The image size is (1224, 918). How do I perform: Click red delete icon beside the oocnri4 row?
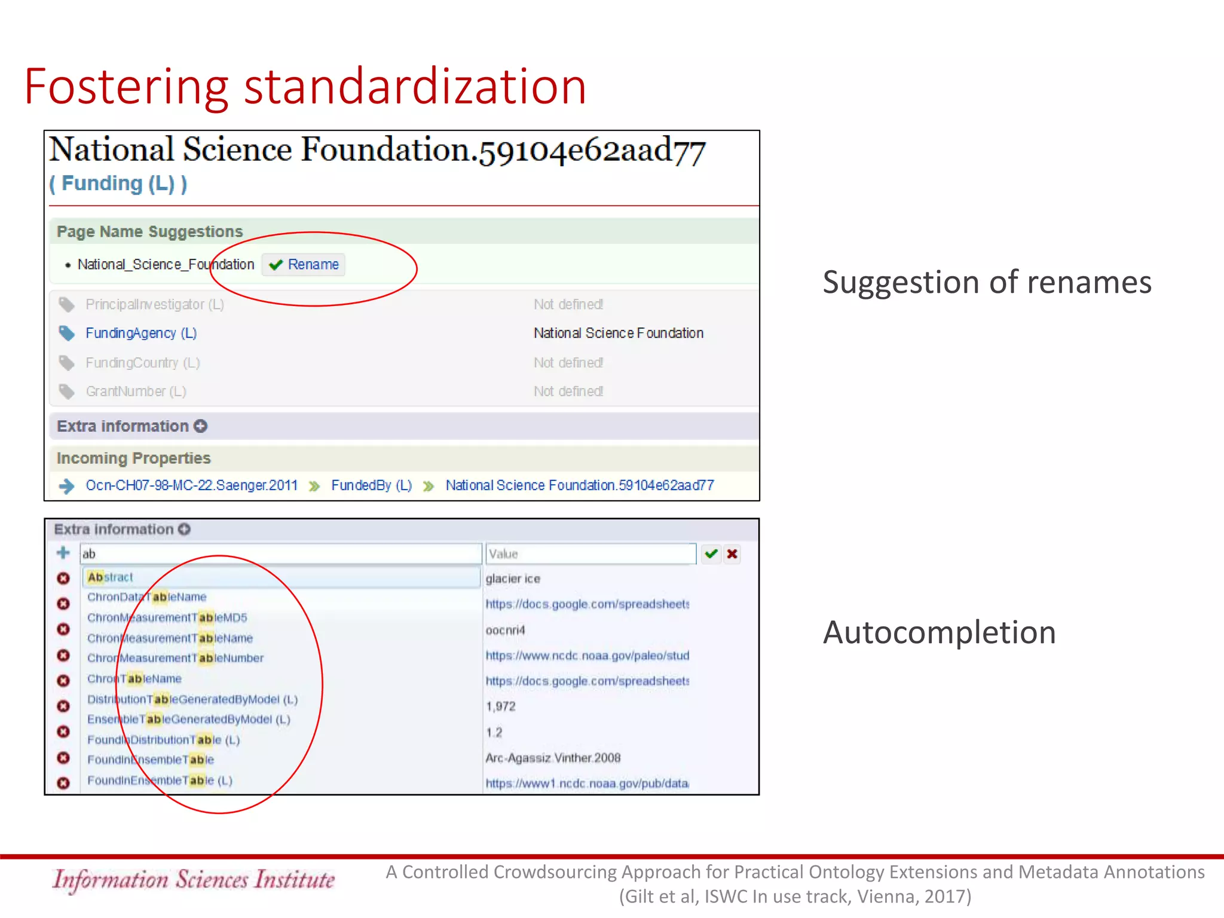coord(63,629)
